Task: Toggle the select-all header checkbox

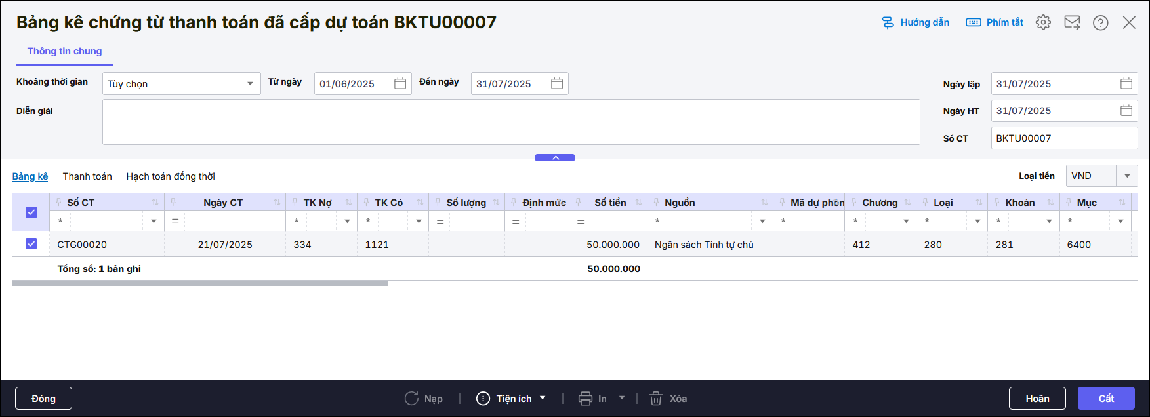Action: (31, 212)
